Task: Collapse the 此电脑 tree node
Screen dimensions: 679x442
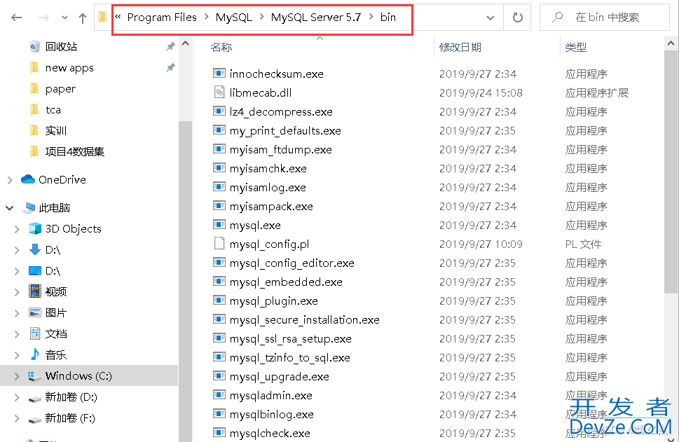Action: click(x=10, y=208)
